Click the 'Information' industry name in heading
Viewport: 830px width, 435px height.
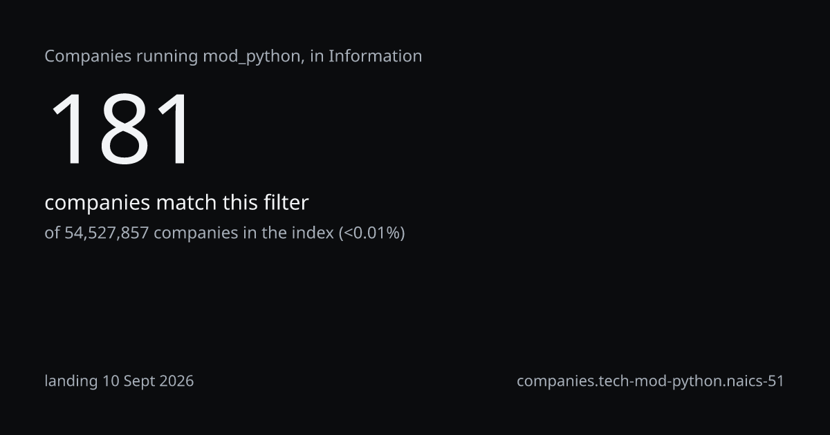point(375,56)
